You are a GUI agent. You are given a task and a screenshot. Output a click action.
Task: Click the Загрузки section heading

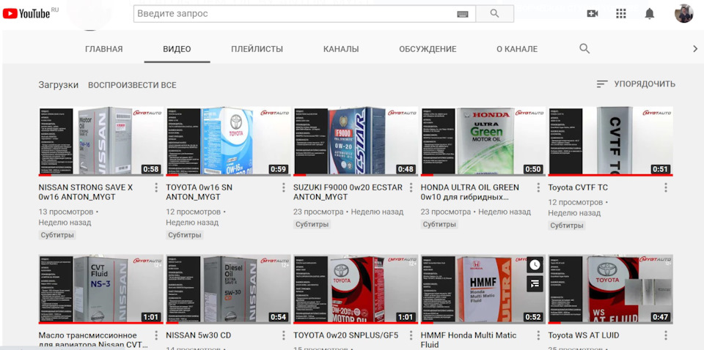pyautogui.click(x=59, y=85)
